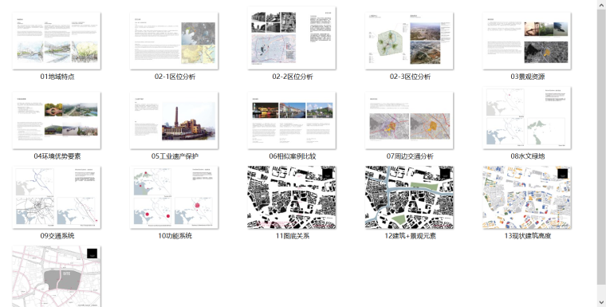Select the 09交通系统 thumbnail
This screenshot has height=307, width=606.
[57, 198]
